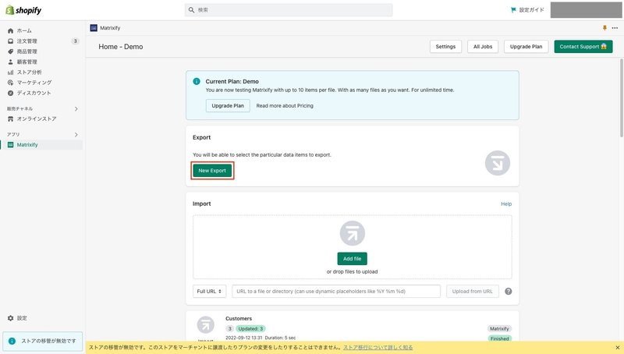Click the Matrixify badge on the Customers job
The height and width of the screenshot is (354, 624).
click(499, 328)
